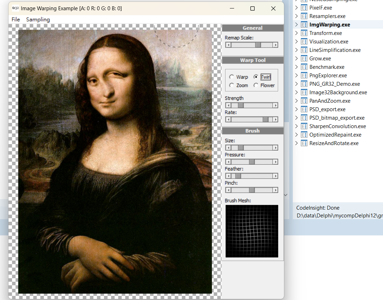The width and height of the screenshot is (383, 300).
Task: Click Transform.exe project icon
Action: click(304, 33)
